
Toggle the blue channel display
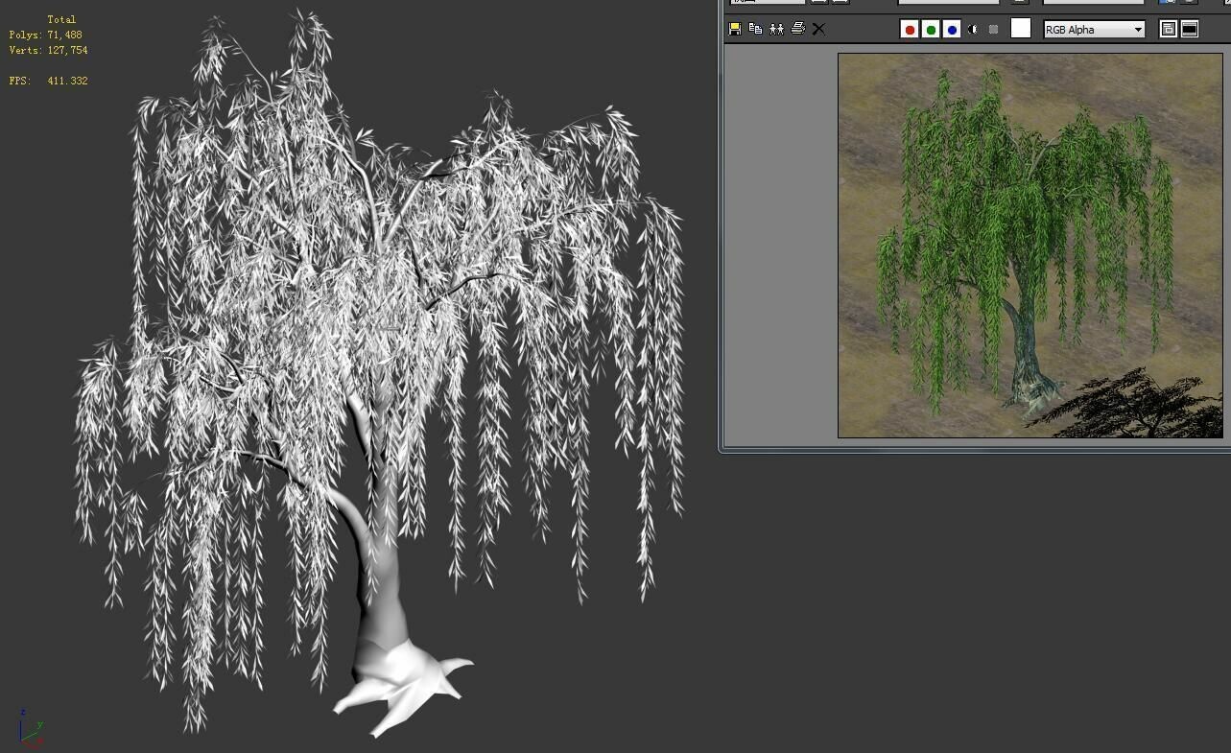951,29
